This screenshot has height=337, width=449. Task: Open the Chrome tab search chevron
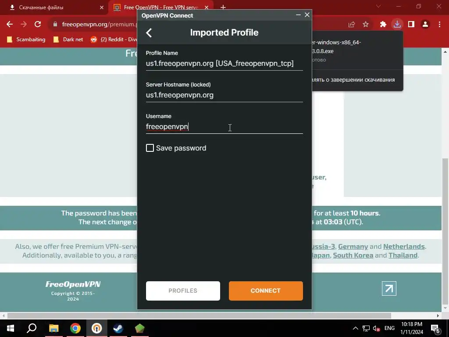tap(378, 6)
